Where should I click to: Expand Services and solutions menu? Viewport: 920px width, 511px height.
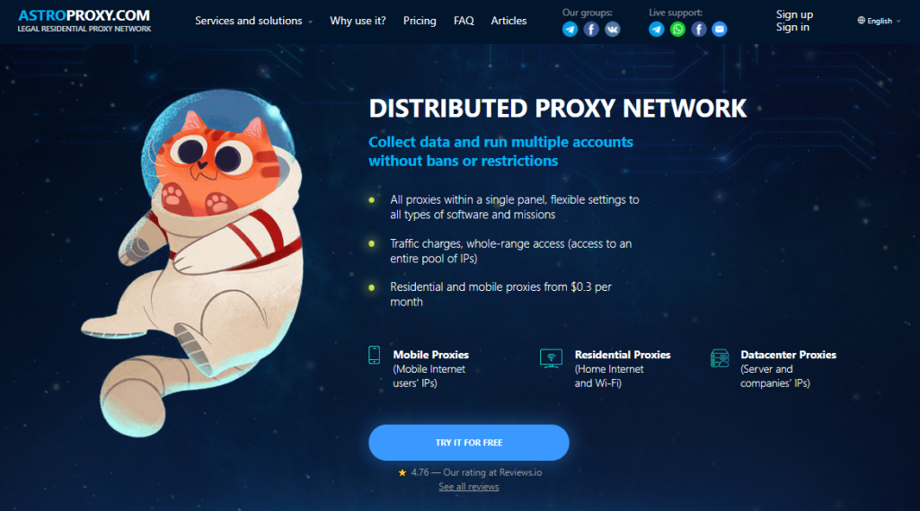coord(253,21)
